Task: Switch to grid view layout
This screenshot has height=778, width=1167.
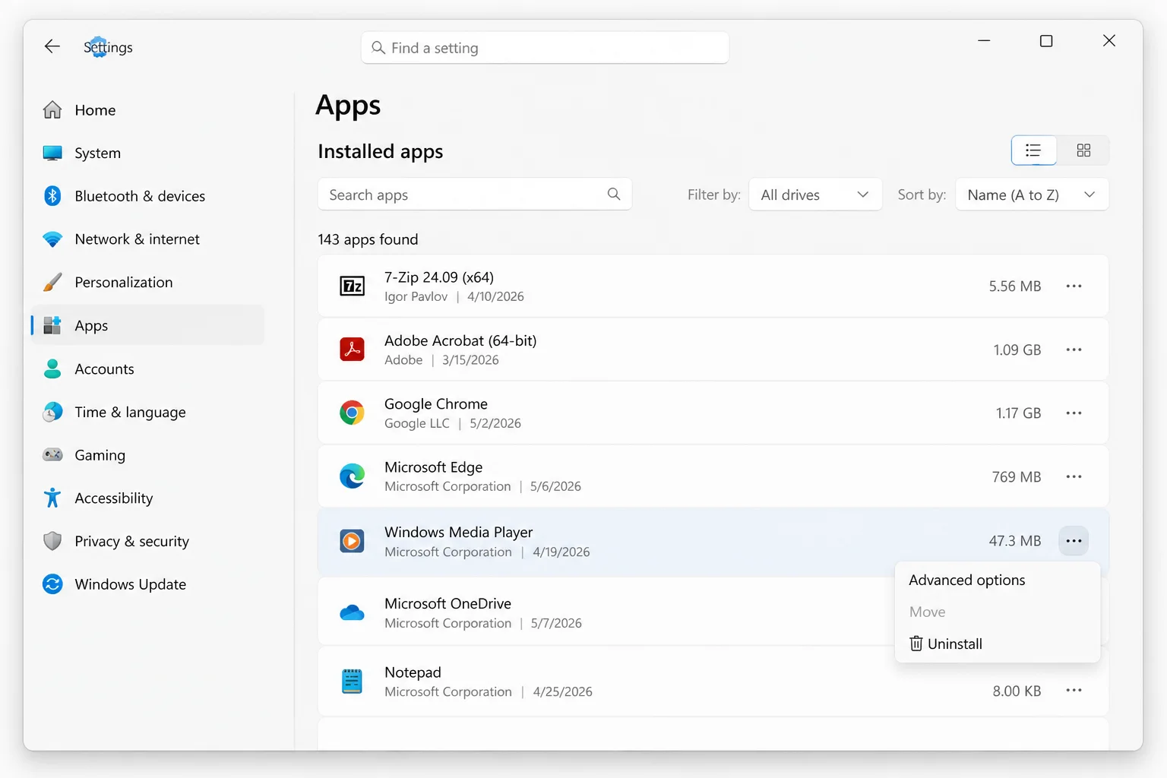Action: pos(1083,150)
